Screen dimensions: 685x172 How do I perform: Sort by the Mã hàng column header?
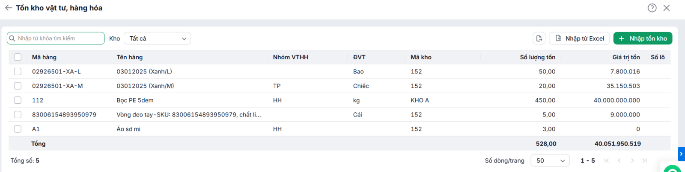pyautogui.click(x=44, y=57)
